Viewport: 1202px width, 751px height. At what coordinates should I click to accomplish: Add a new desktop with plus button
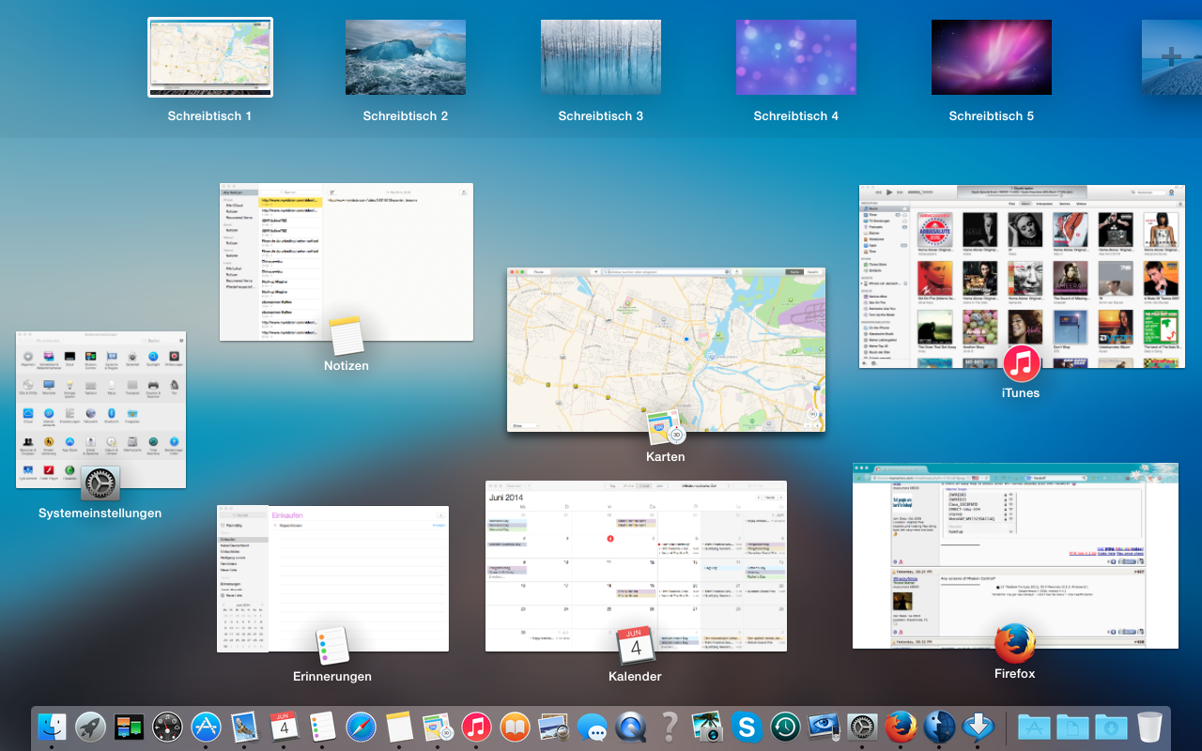[x=1171, y=57]
